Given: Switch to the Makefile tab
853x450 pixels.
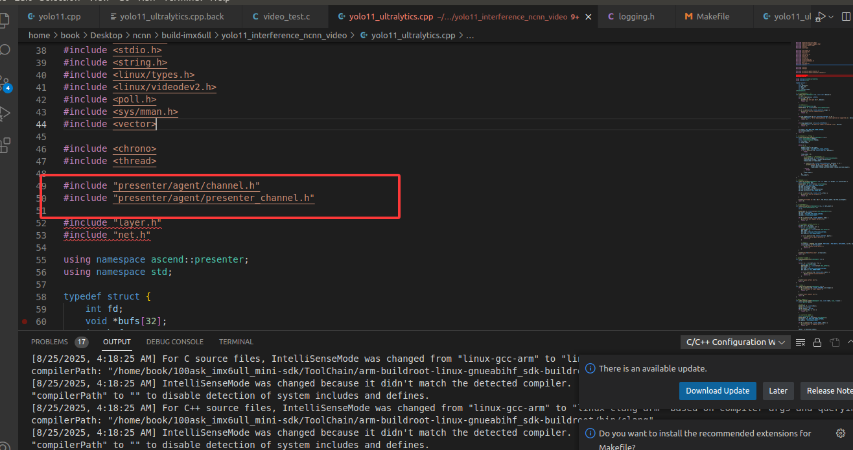Looking at the screenshot, I should click(713, 16).
